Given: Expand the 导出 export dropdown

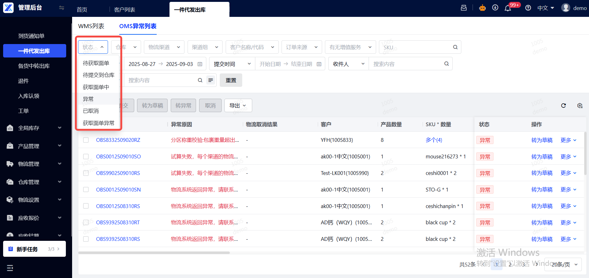Looking at the screenshot, I should point(238,106).
